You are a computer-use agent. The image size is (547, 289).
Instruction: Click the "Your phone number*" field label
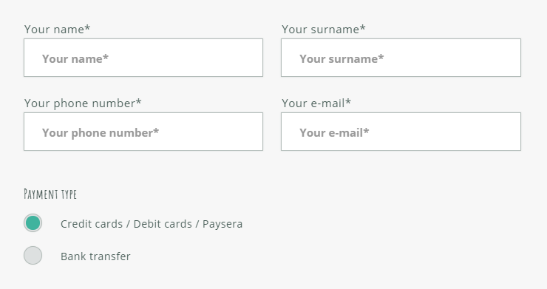pyautogui.click(x=83, y=103)
